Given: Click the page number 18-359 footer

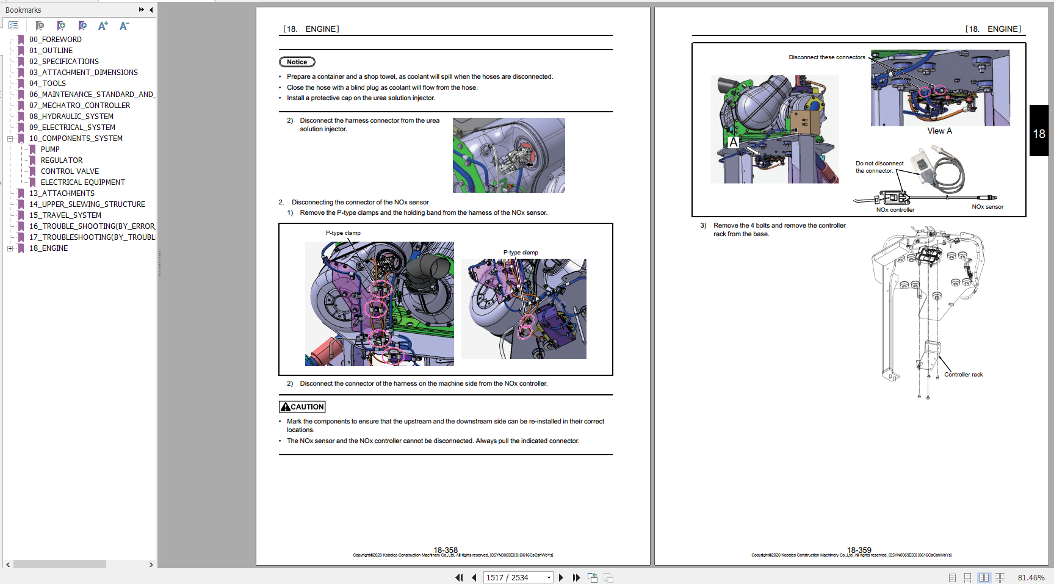Looking at the screenshot, I should pos(859,550).
